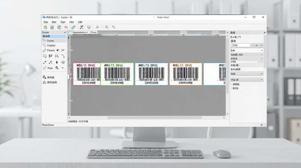Select the curved corner arrow tool
The height and width of the screenshot is (168, 301).
coord(63,56)
